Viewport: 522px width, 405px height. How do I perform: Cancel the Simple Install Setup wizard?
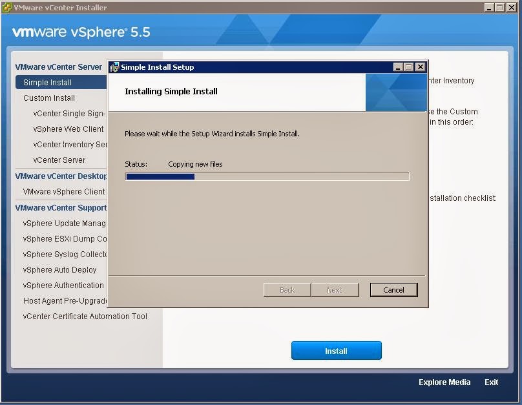click(393, 289)
